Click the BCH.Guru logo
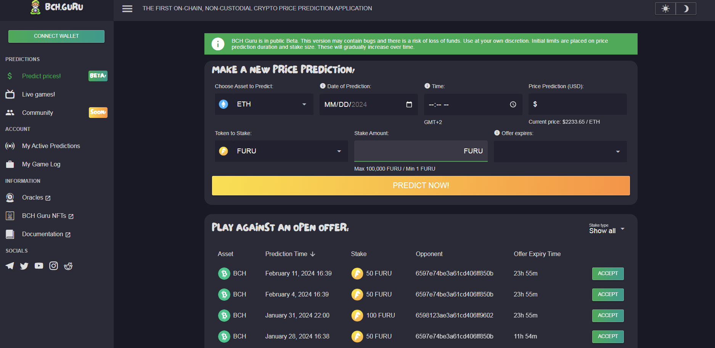Viewport: 715px width, 348px height. tap(56, 7)
